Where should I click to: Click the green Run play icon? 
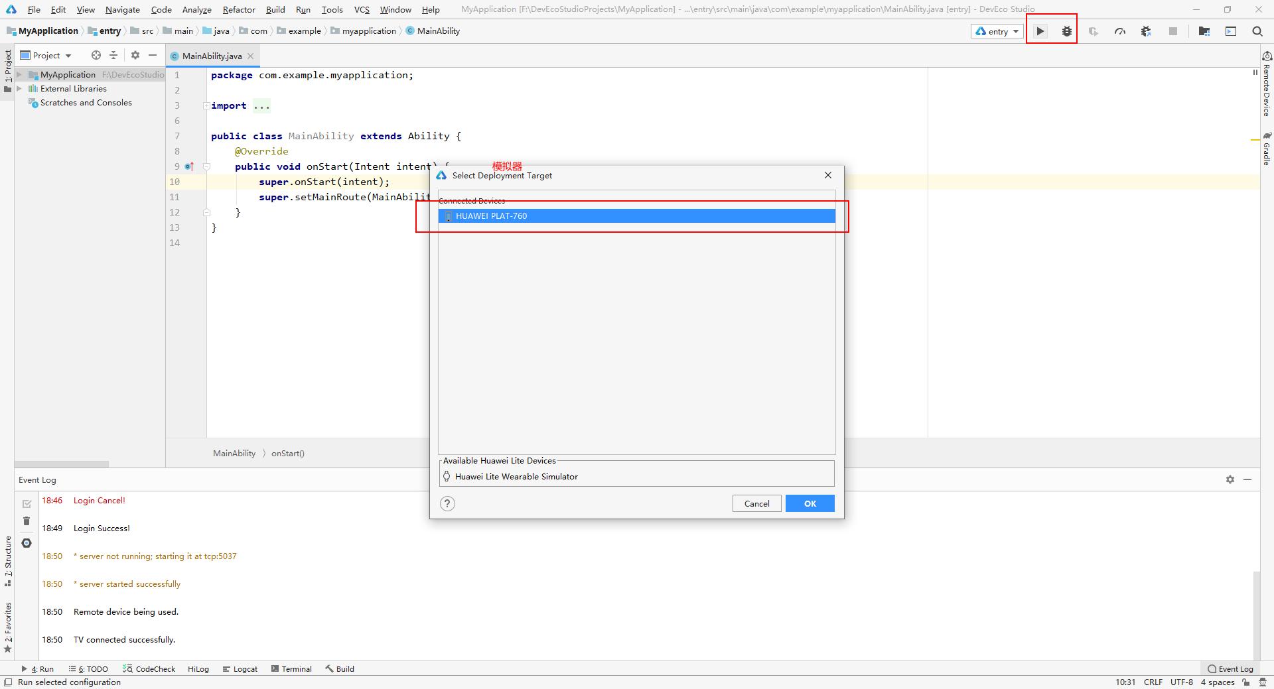click(1040, 31)
